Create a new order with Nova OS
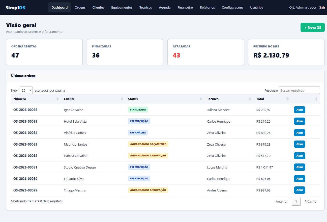Screen dimensions: 327x222 pos(312,27)
